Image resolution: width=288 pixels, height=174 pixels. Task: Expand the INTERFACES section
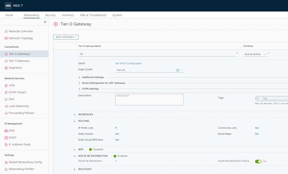[x=74, y=115]
